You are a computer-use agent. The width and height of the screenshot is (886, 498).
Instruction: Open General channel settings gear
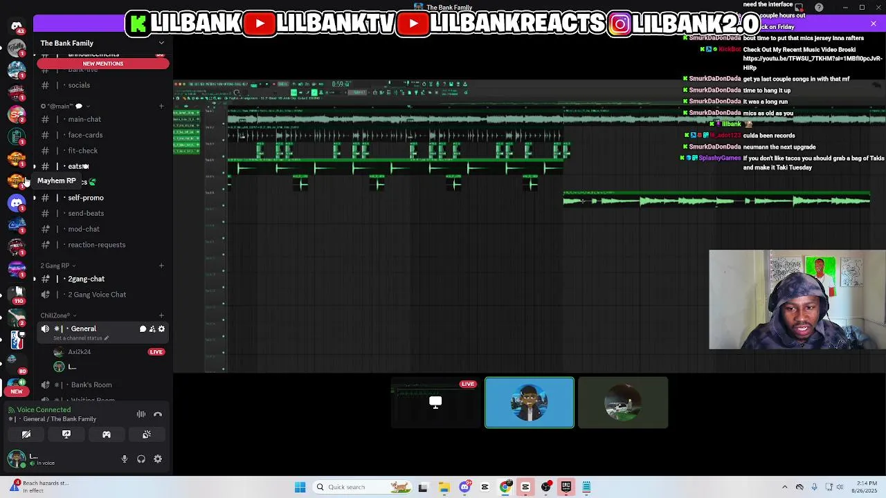click(x=161, y=329)
